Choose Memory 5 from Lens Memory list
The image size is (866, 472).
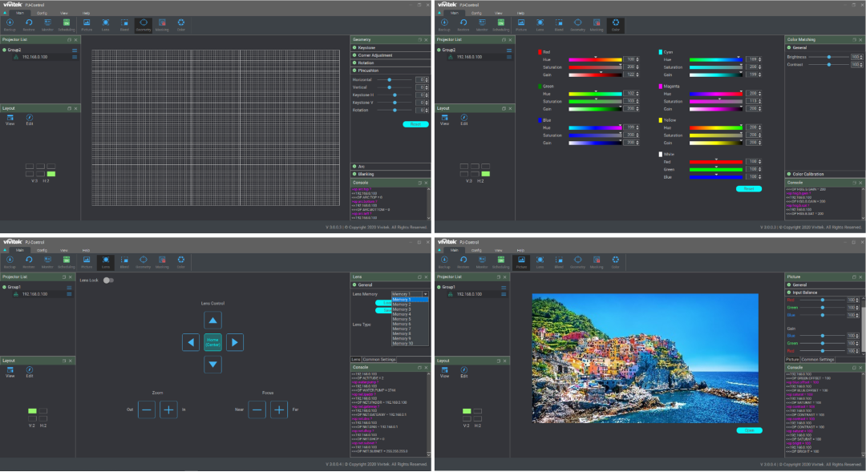coord(403,319)
